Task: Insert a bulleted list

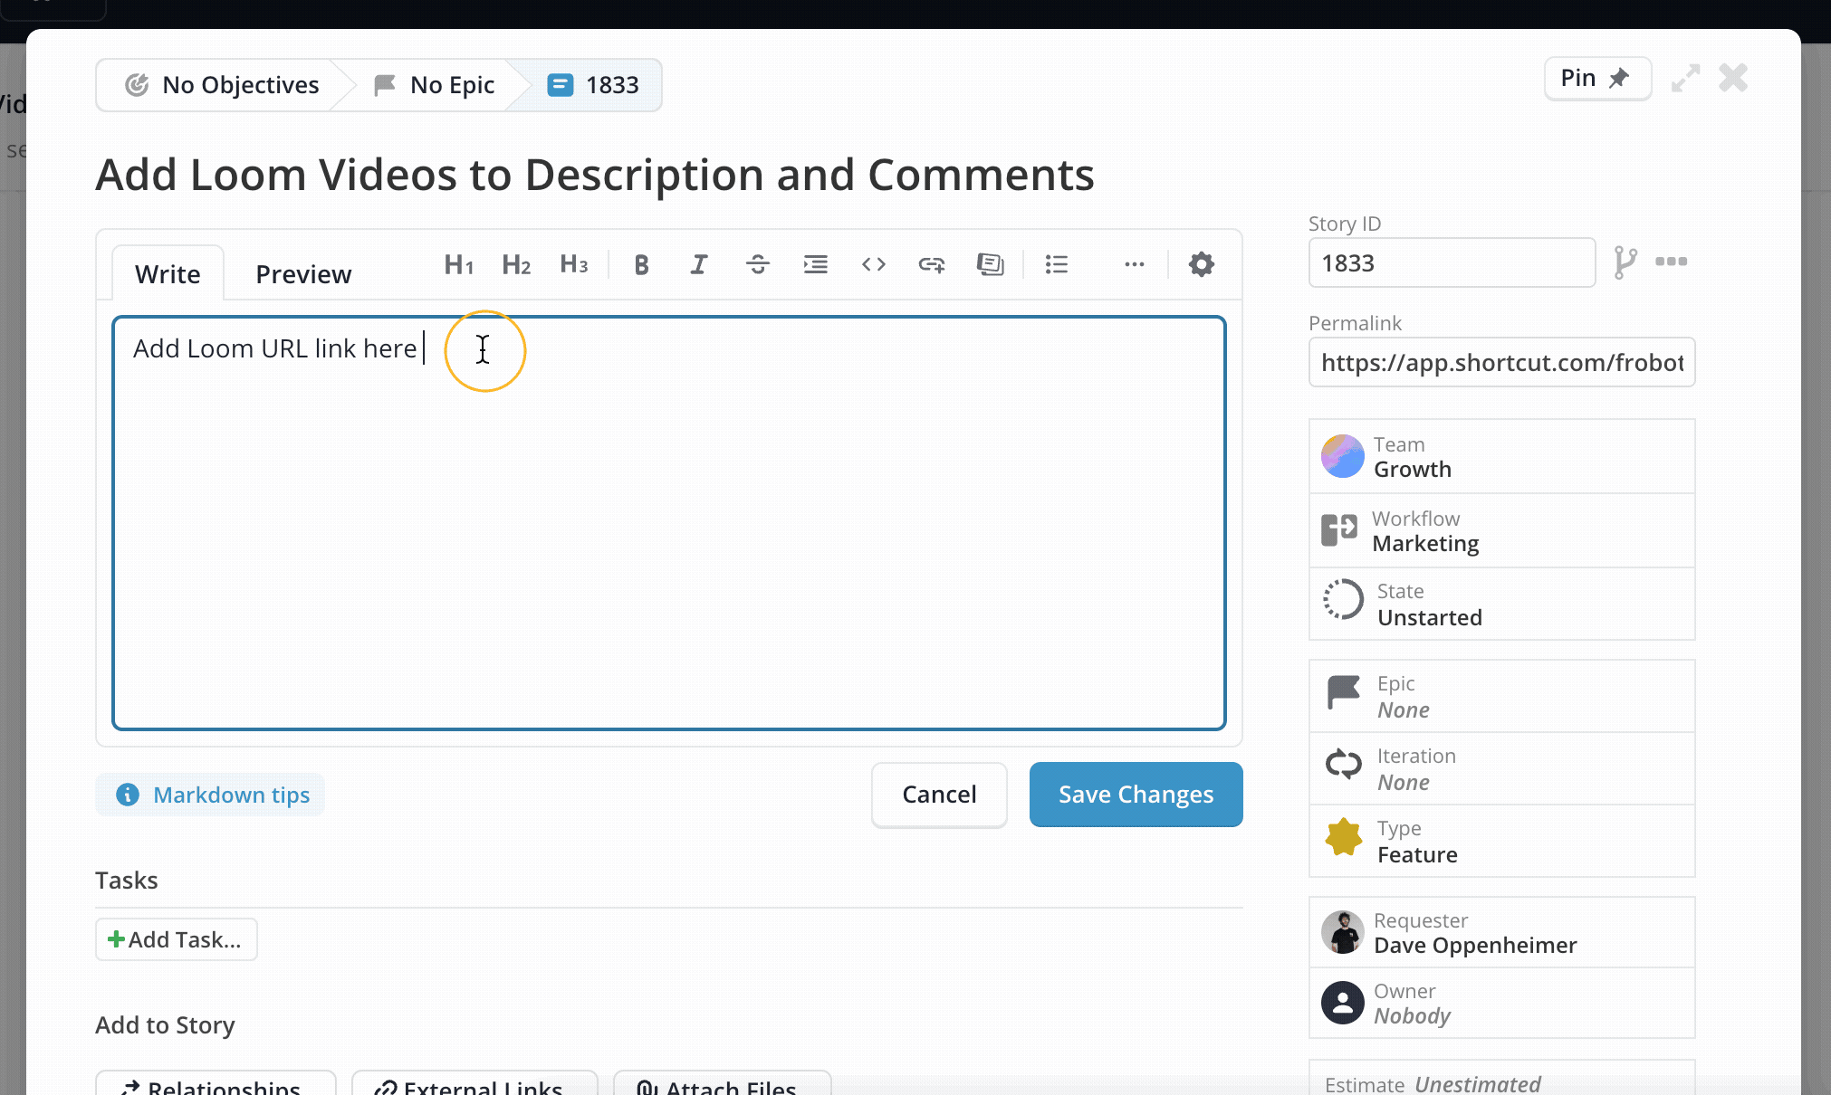Action: tap(1057, 264)
